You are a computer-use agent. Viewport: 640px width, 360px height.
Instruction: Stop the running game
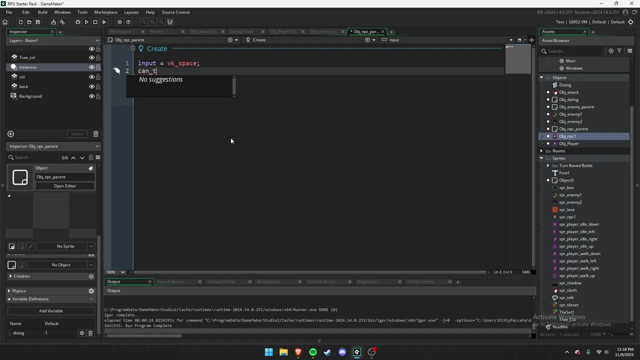95,22
